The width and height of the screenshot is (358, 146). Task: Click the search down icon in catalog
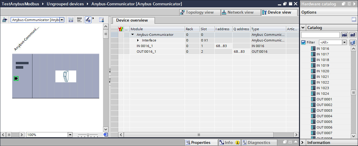345,35
